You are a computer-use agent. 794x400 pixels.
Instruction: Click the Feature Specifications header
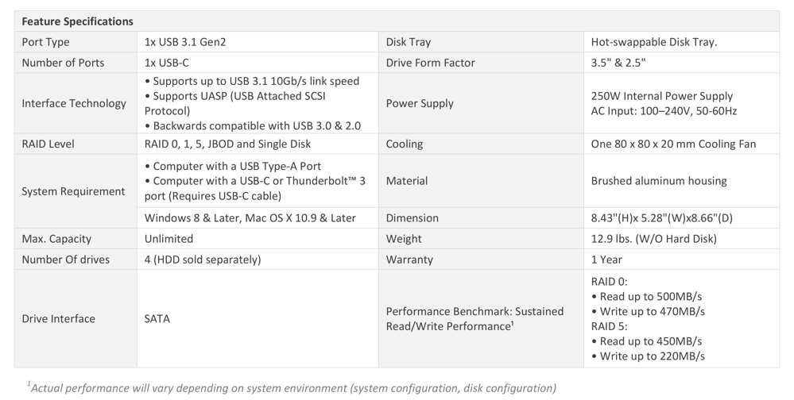[77, 21]
